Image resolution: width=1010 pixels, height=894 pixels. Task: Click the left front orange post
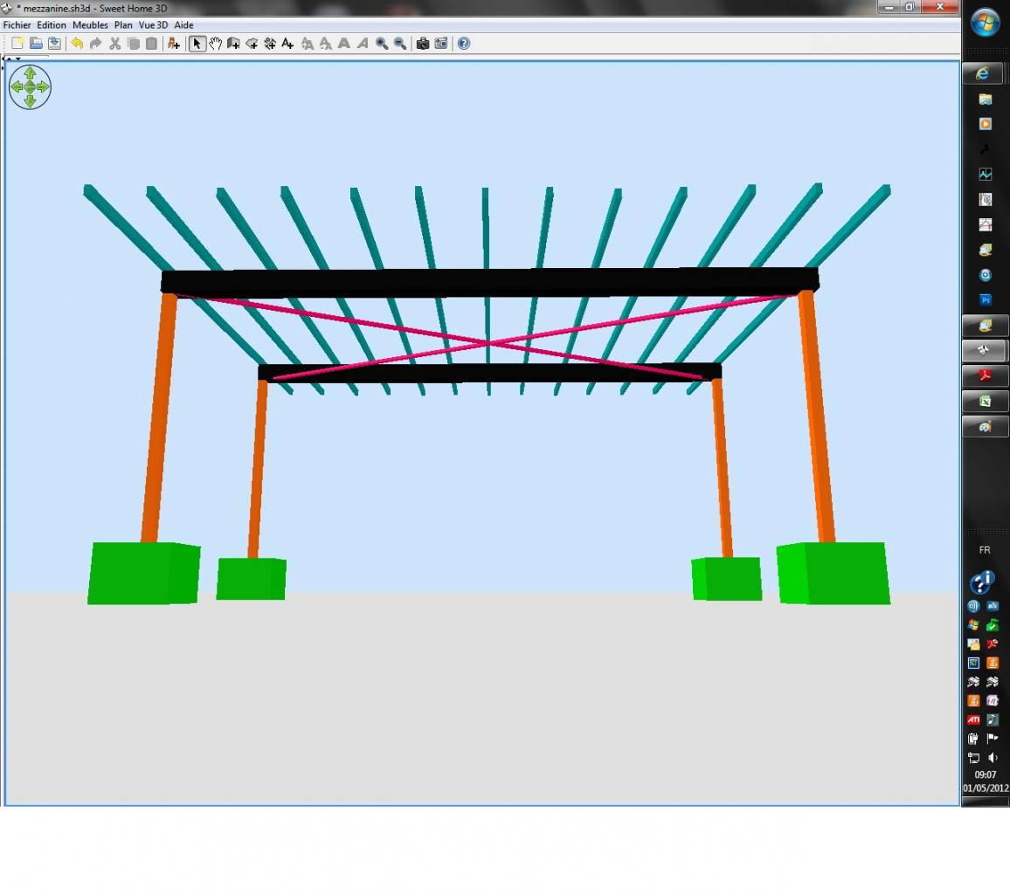click(x=159, y=418)
